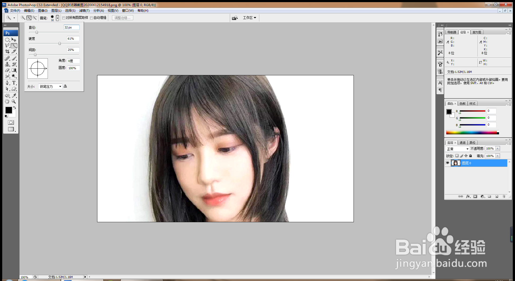Click the 调整边缘... button
The width and height of the screenshot is (515, 281).
(123, 18)
